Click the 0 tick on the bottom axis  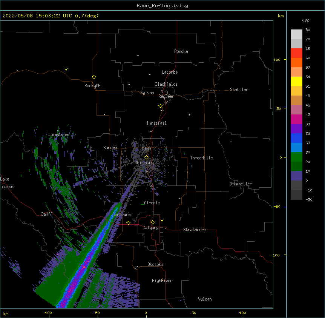point(146,313)
